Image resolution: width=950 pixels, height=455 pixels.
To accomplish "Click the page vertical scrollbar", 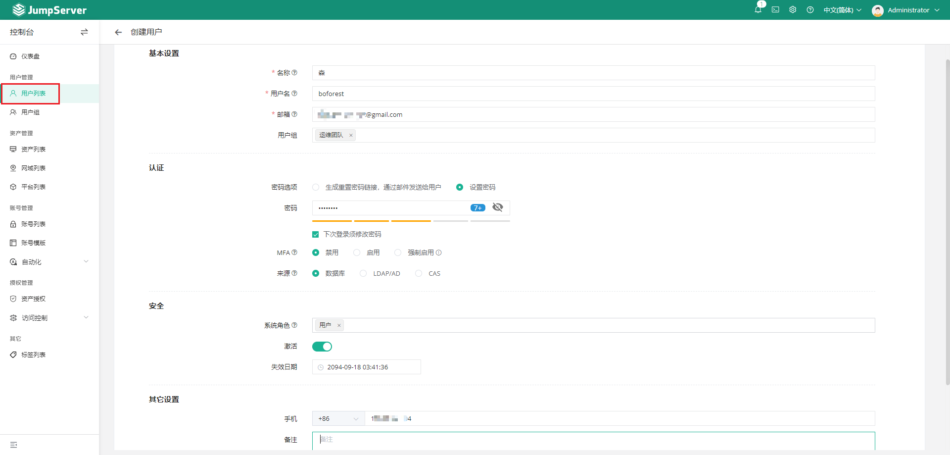I will click(948, 223).
